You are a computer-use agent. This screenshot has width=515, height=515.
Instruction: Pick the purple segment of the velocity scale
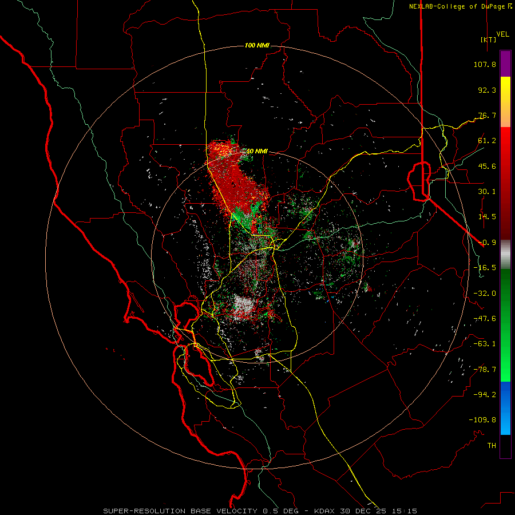[505, 64]
